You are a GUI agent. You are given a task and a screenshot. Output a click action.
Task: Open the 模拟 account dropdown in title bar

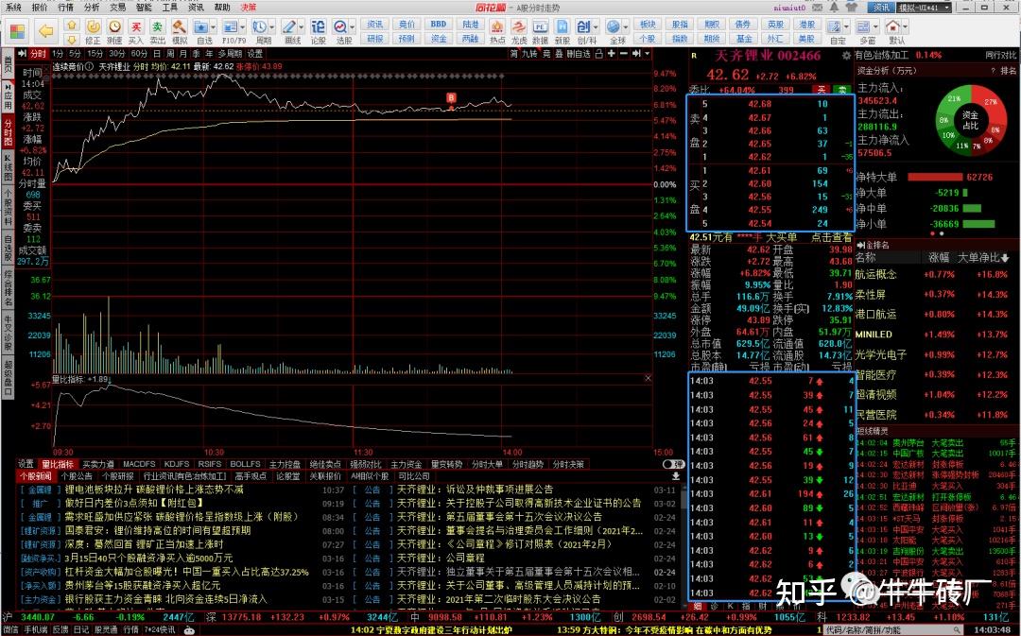tap(922, 8)
